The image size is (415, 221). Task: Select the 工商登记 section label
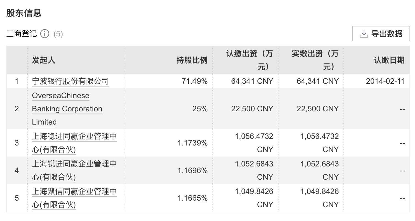(22, 34)
